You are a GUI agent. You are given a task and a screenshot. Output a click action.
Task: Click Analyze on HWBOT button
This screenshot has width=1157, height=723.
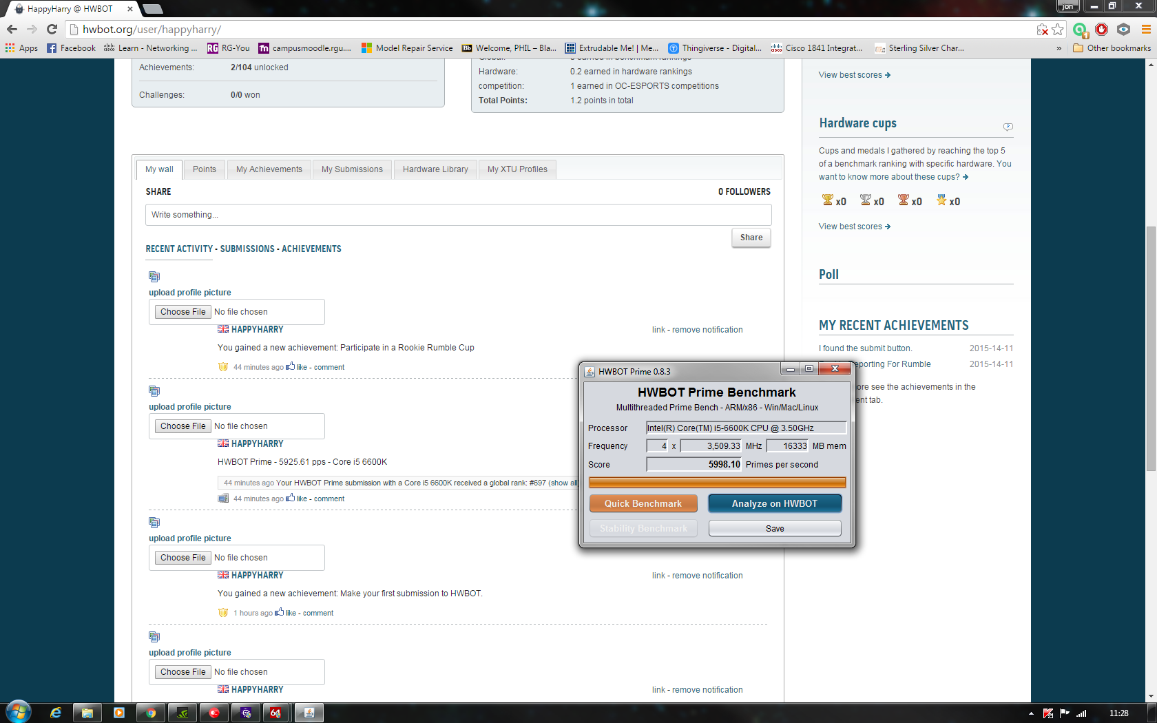point(775,503)
